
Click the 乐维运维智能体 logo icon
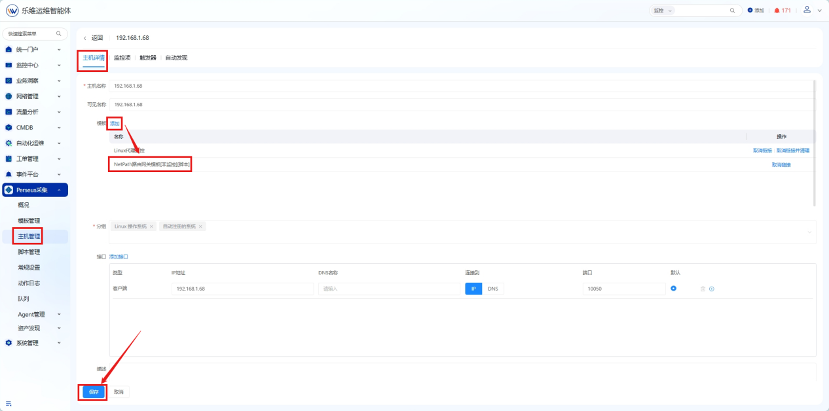point(12,10)
